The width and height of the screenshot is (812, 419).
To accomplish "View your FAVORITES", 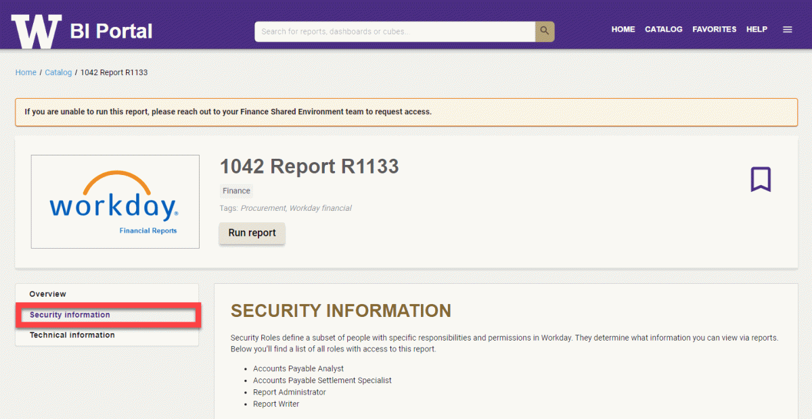I will 714,29.
